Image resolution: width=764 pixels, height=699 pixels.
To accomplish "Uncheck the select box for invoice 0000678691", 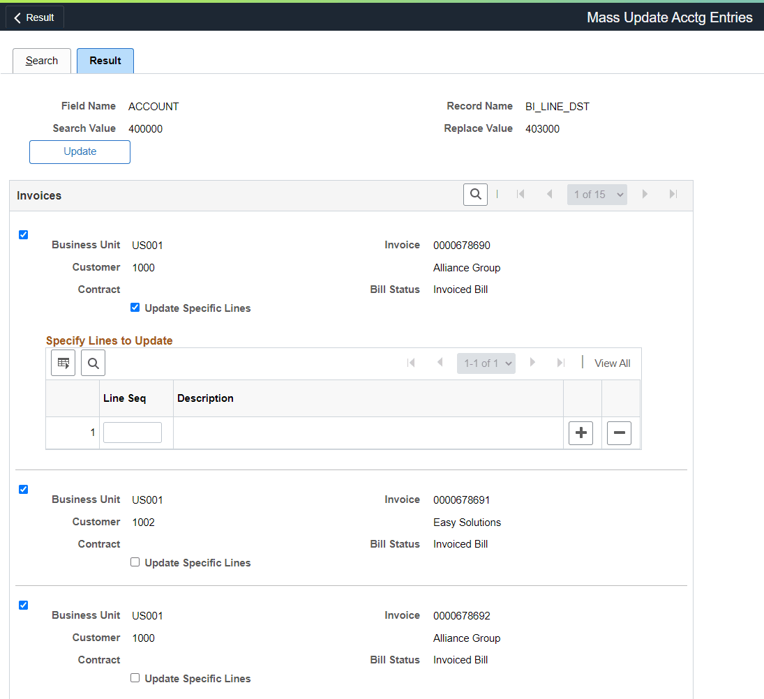I will pyautogui.click(x=24, y=490).
